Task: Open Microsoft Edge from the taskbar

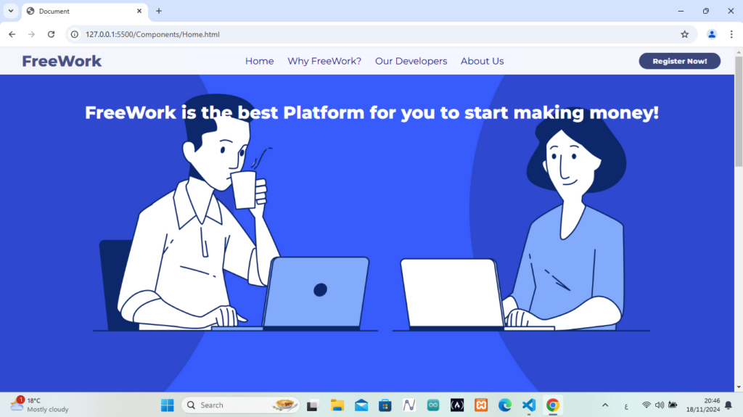Action: [505, 405]
